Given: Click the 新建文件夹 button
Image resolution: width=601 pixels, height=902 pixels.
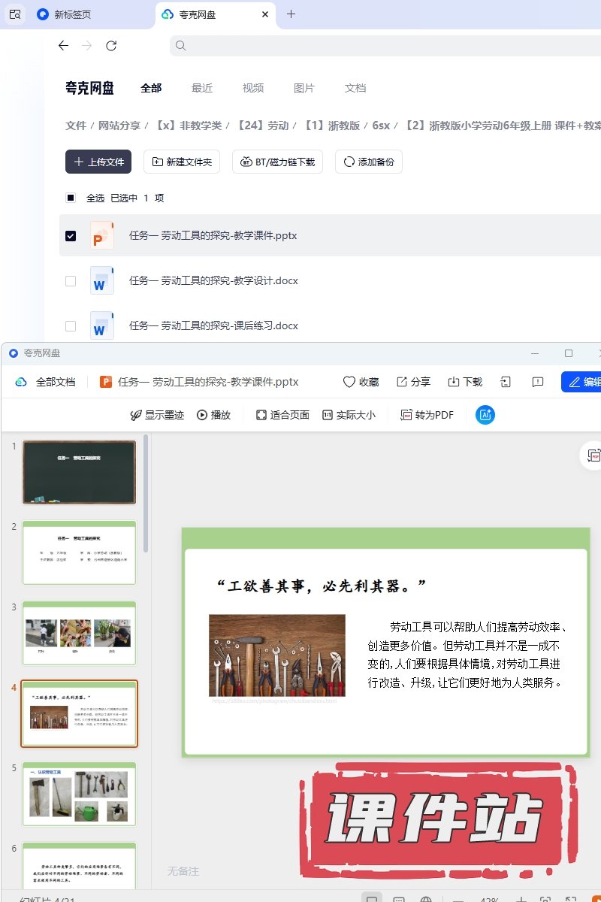Looking at the screenshot, I should click(182, 162).
